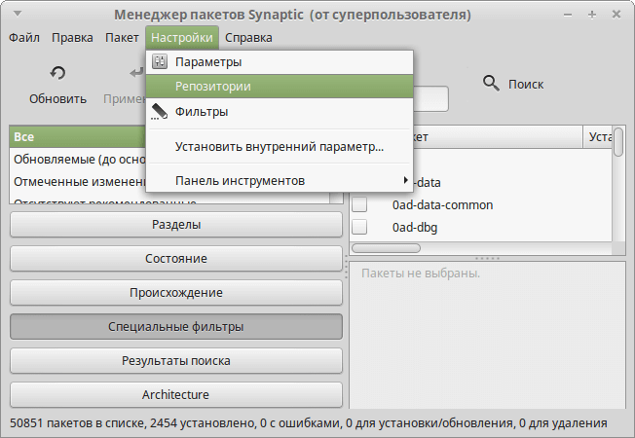Click the quick filter input field
Image resolution: width=635 pixels, height=438 pixels.
tap(430, 98)
